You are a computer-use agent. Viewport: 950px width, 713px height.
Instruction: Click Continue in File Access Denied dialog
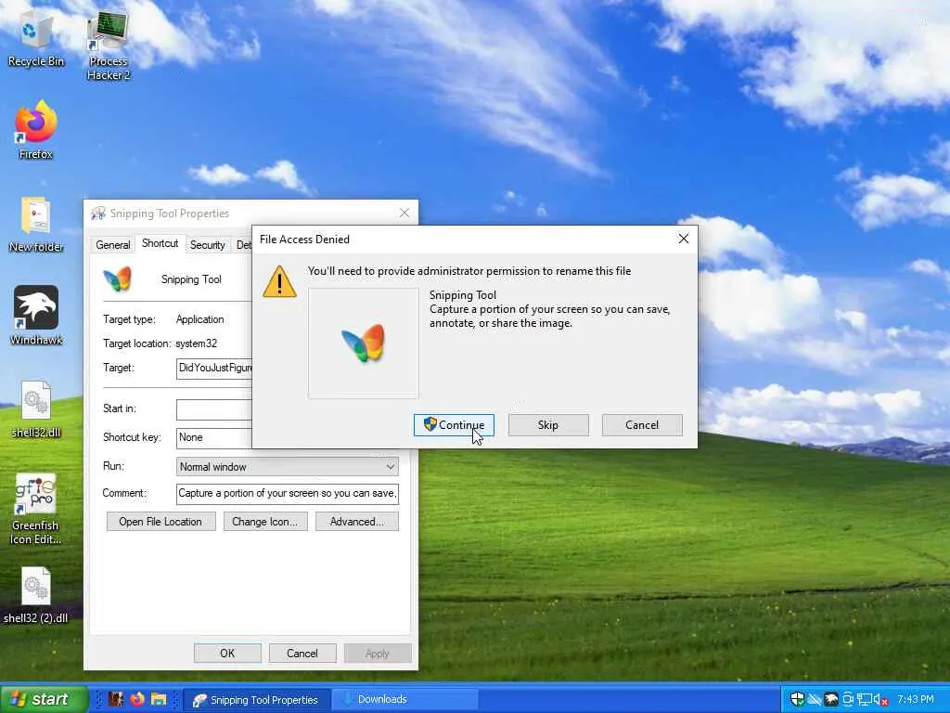click(x=454, y=425)
